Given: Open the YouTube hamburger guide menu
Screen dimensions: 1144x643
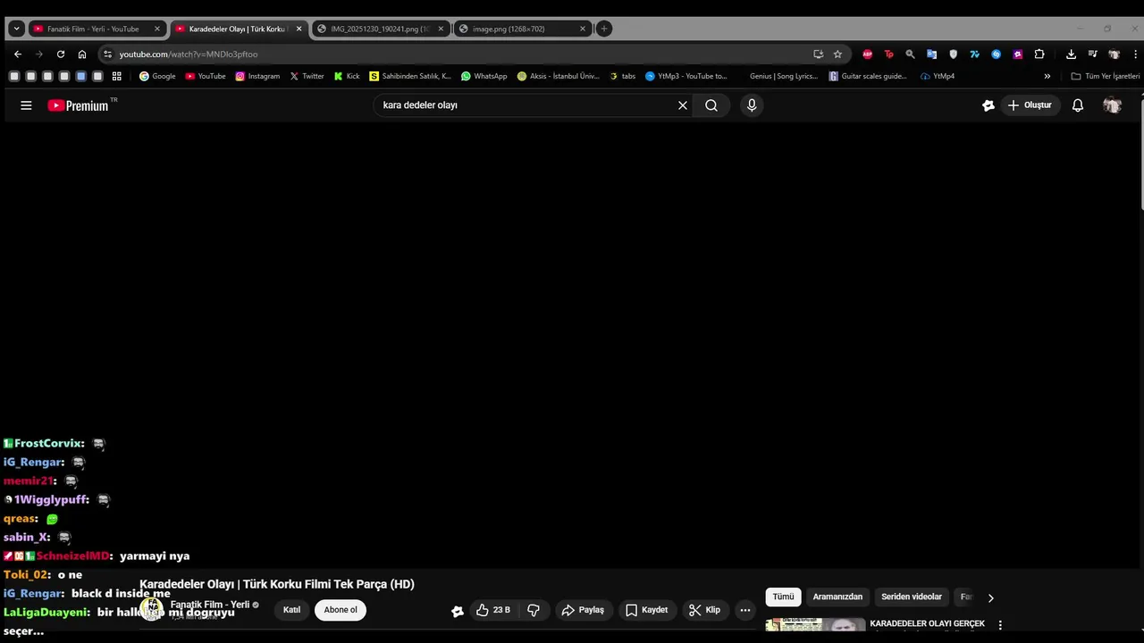Looking at the screenshot, I should [26, 105].
